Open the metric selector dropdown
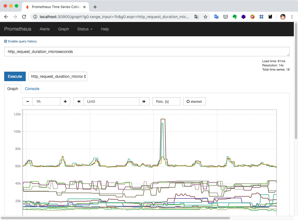 coord(58,76)
